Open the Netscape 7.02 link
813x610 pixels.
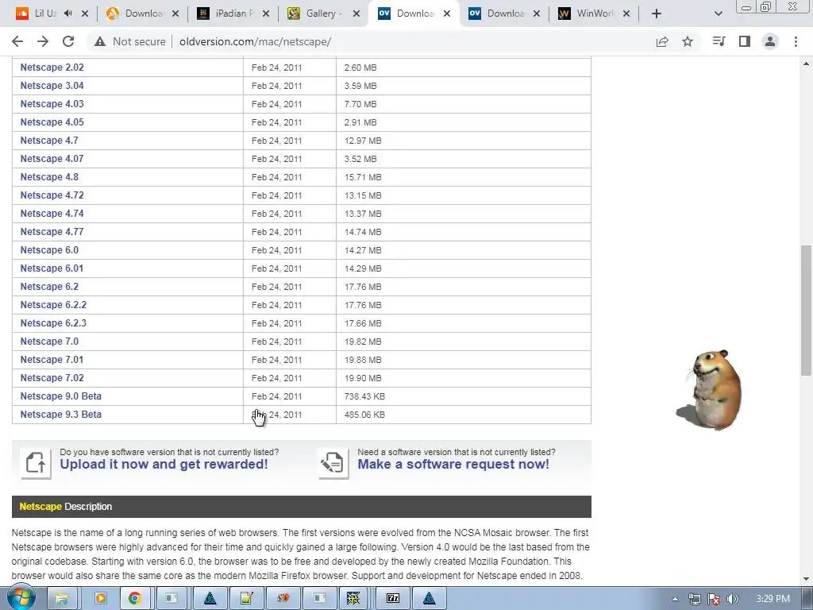point(52,378)
